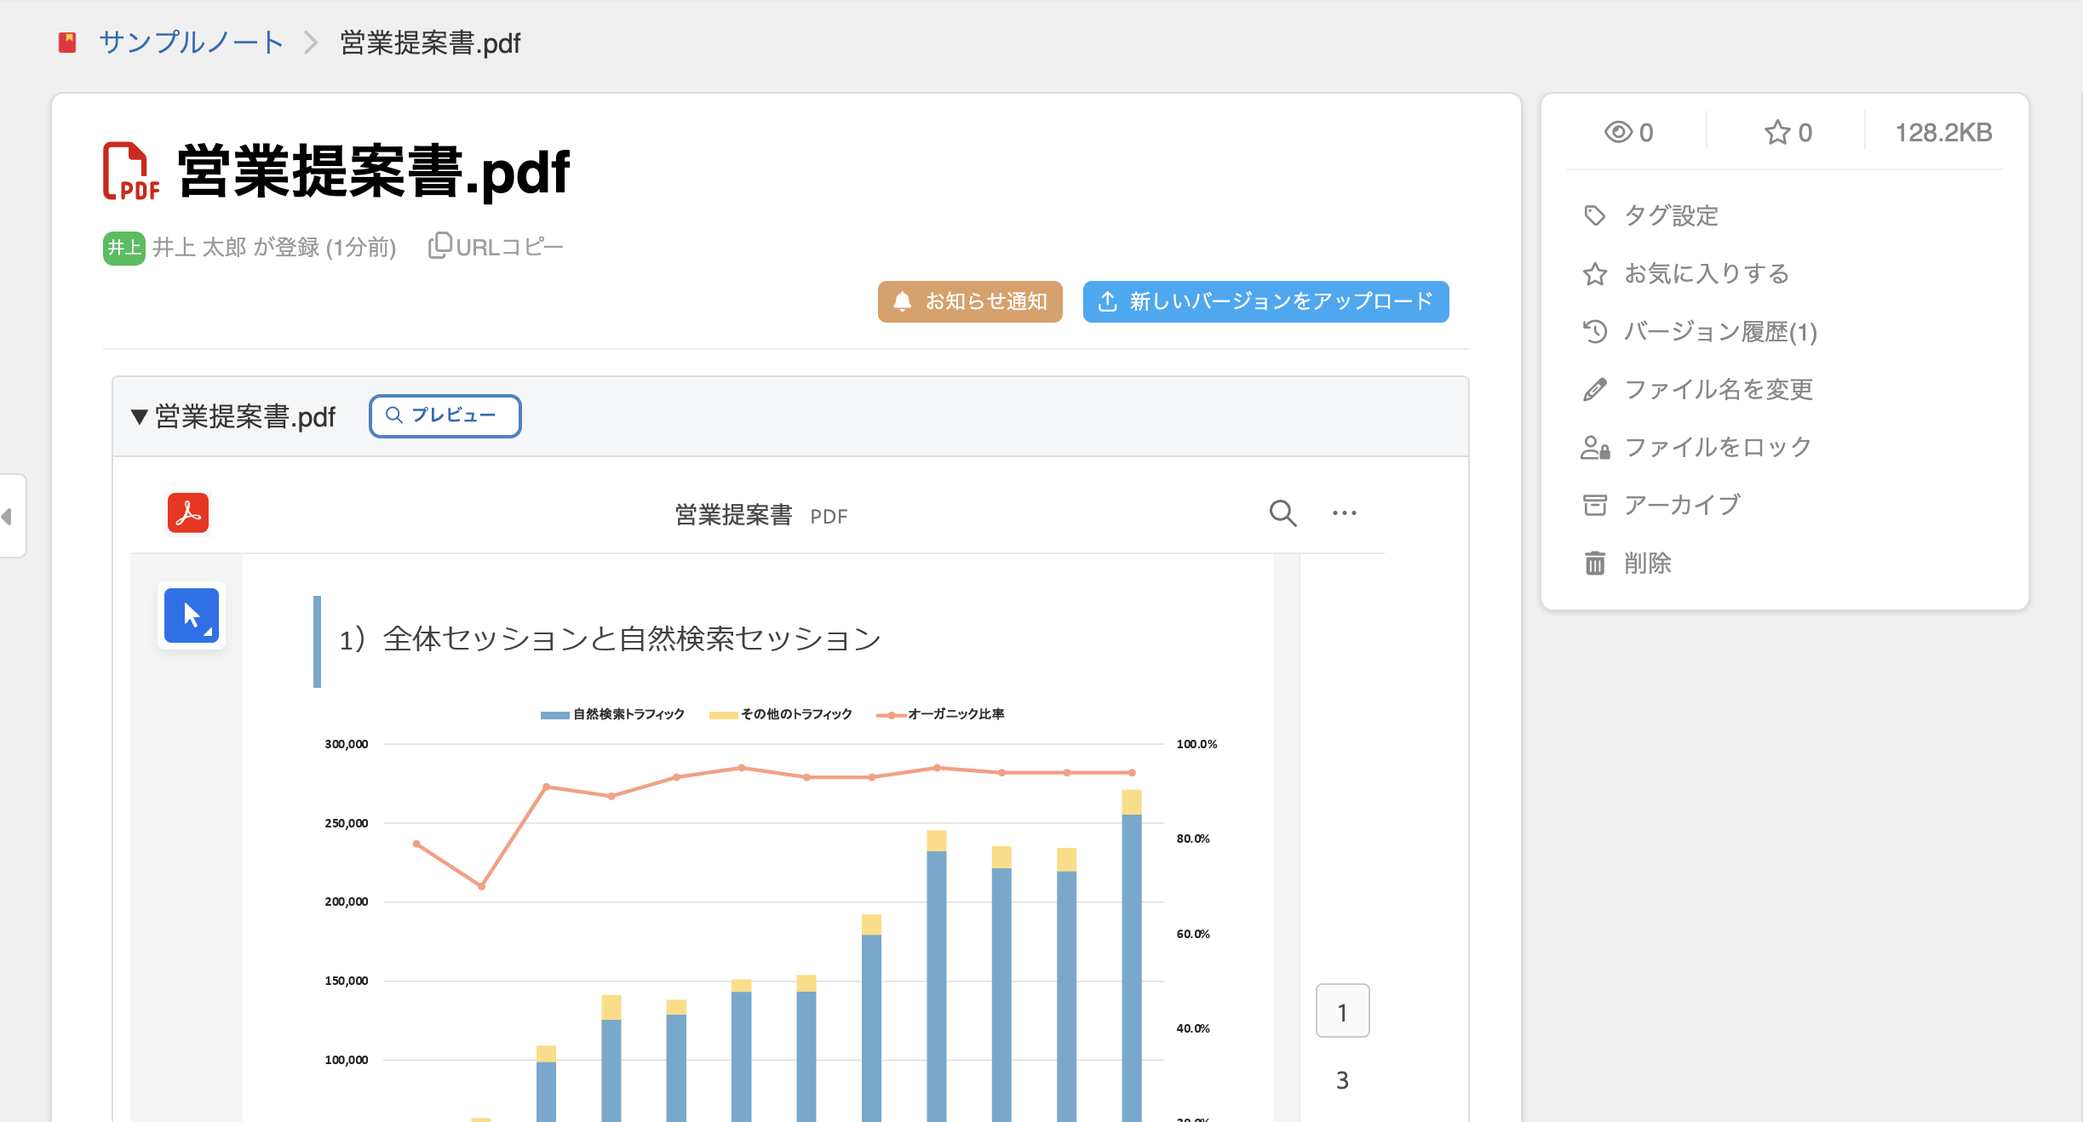
Task: Open タグ設定 tag settings
Action: coord(1671,215)
